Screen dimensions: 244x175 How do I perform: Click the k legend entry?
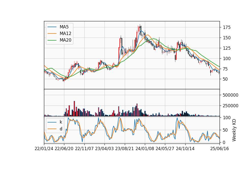(61, 122)
